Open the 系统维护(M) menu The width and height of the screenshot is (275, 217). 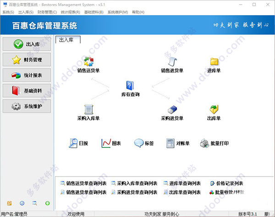click(118, 12)
